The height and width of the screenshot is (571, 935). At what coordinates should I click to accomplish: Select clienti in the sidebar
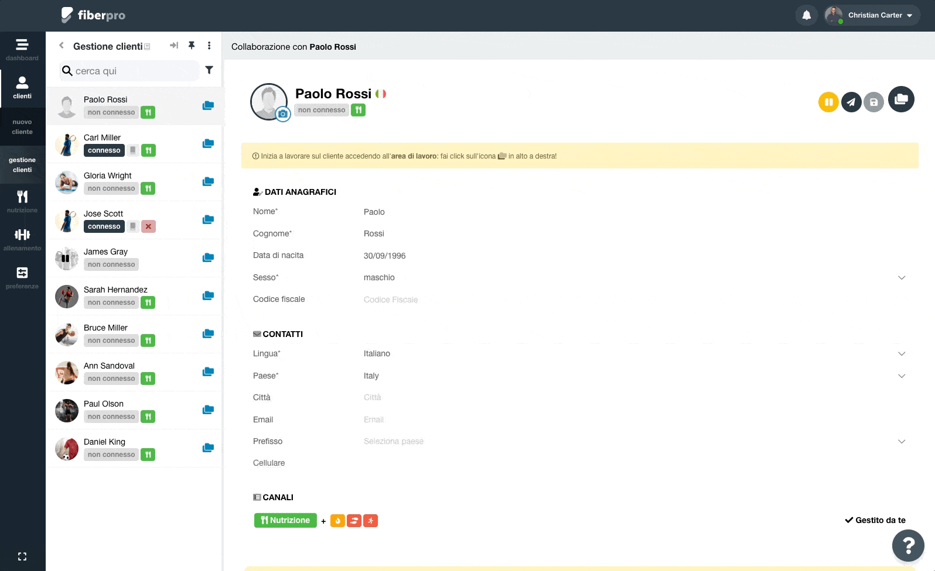22,88
